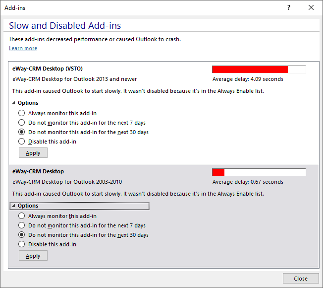Viewport: 323px width, 288px height.
Task: Close the Add-ins dialog with Close button
Action: coord(301,279)
